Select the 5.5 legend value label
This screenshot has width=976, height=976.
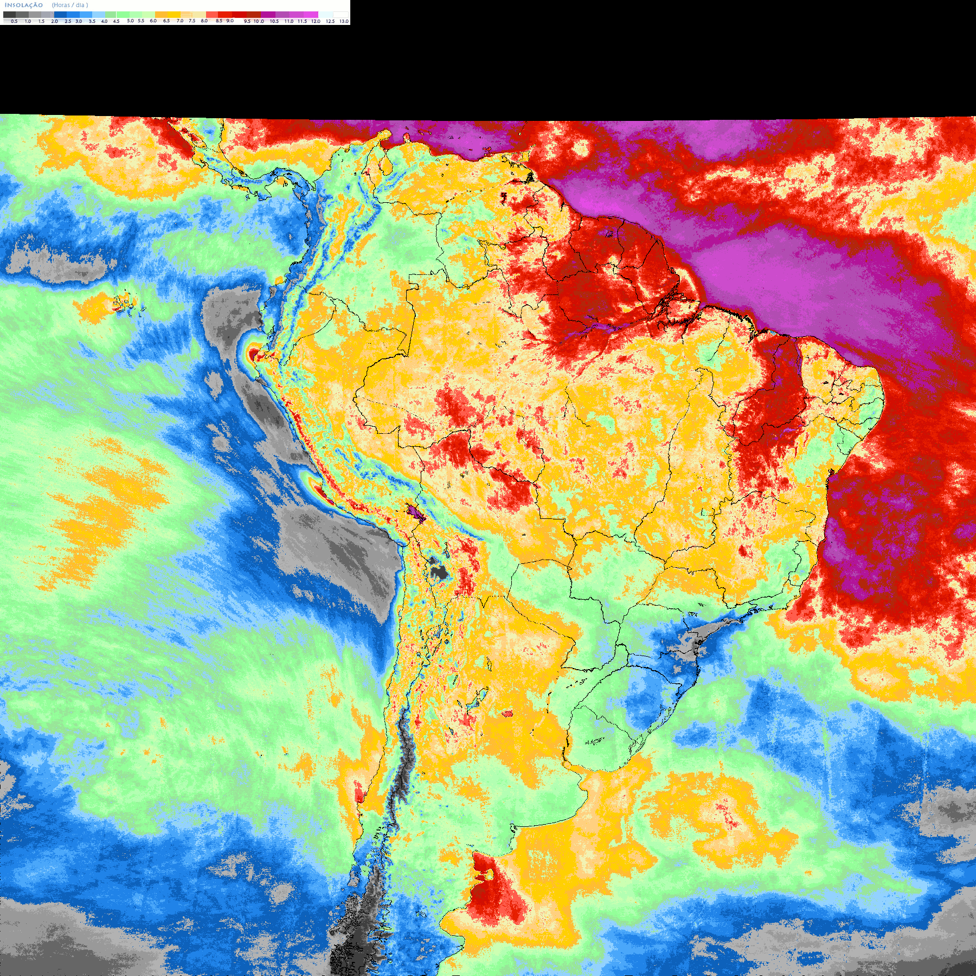pos(141,21)
